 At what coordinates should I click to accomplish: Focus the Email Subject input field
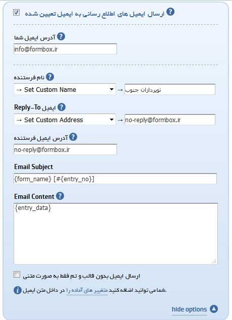pos(115,179)
